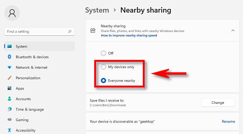This screenshot has width=243, height=134.
Task: Click the C:\Users\Benj\Downloads path text
Action: pyautogui.click(x=108, y=105)
